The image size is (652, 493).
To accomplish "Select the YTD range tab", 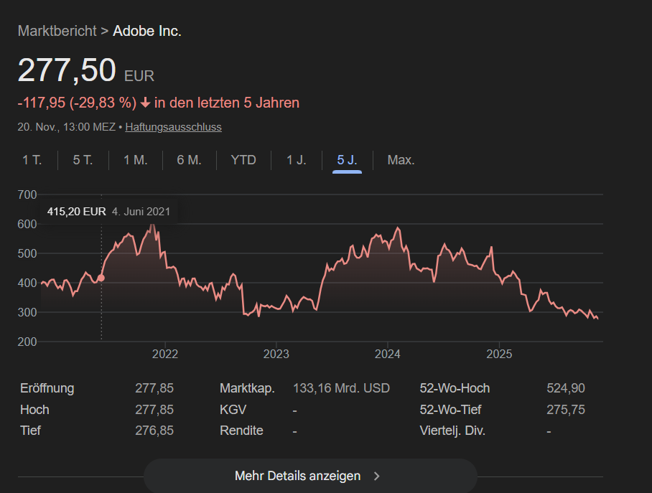I will click(243, 160).
